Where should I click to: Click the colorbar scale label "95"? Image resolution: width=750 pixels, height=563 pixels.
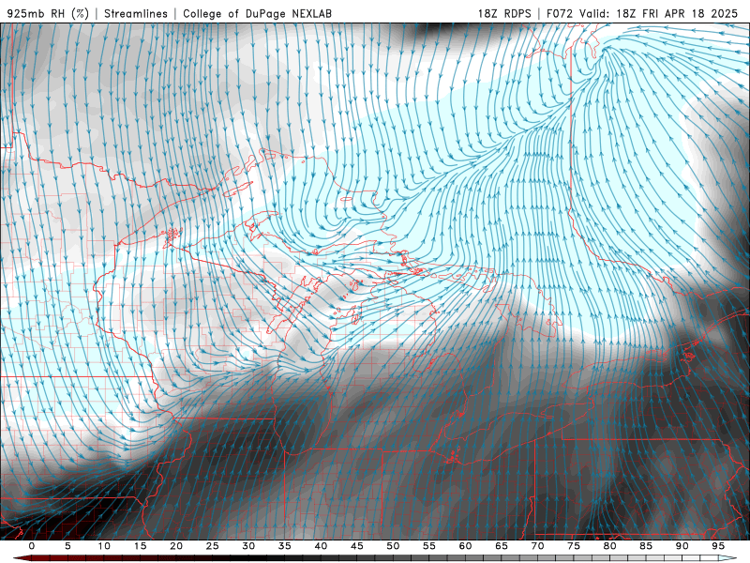coord(718,546)
